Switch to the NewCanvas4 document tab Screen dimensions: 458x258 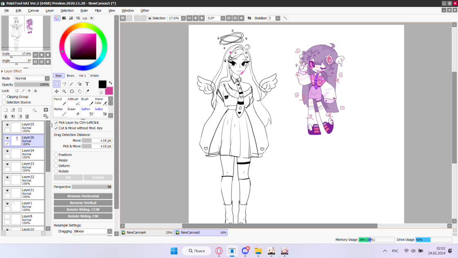147,233
